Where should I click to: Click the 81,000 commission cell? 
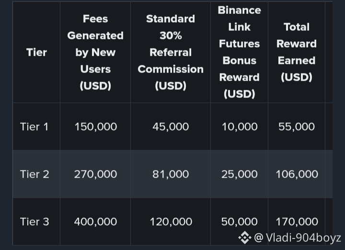171,175
